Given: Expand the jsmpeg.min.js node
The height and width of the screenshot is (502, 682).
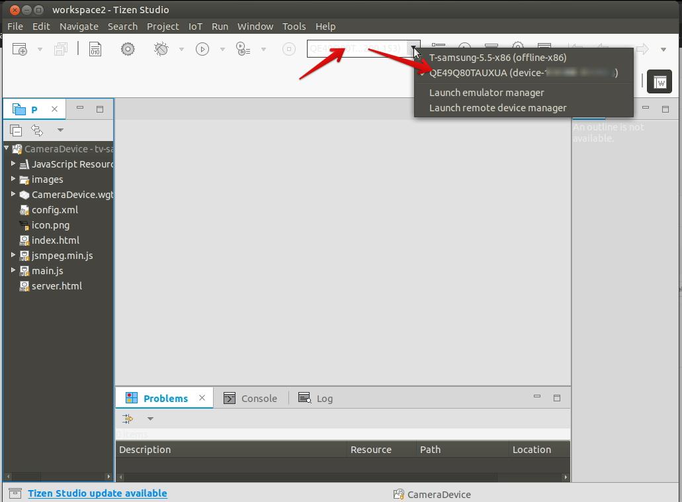Looking at the screenshot, I should (13, 255).
